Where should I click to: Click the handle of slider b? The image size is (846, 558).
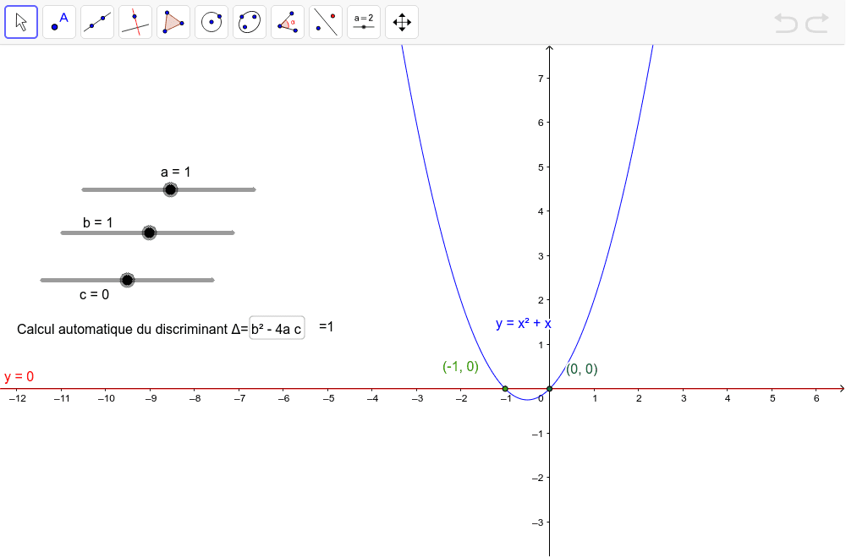149,232
